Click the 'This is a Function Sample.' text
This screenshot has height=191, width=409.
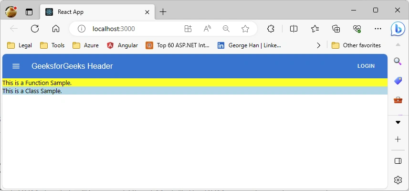coord(37,83)
